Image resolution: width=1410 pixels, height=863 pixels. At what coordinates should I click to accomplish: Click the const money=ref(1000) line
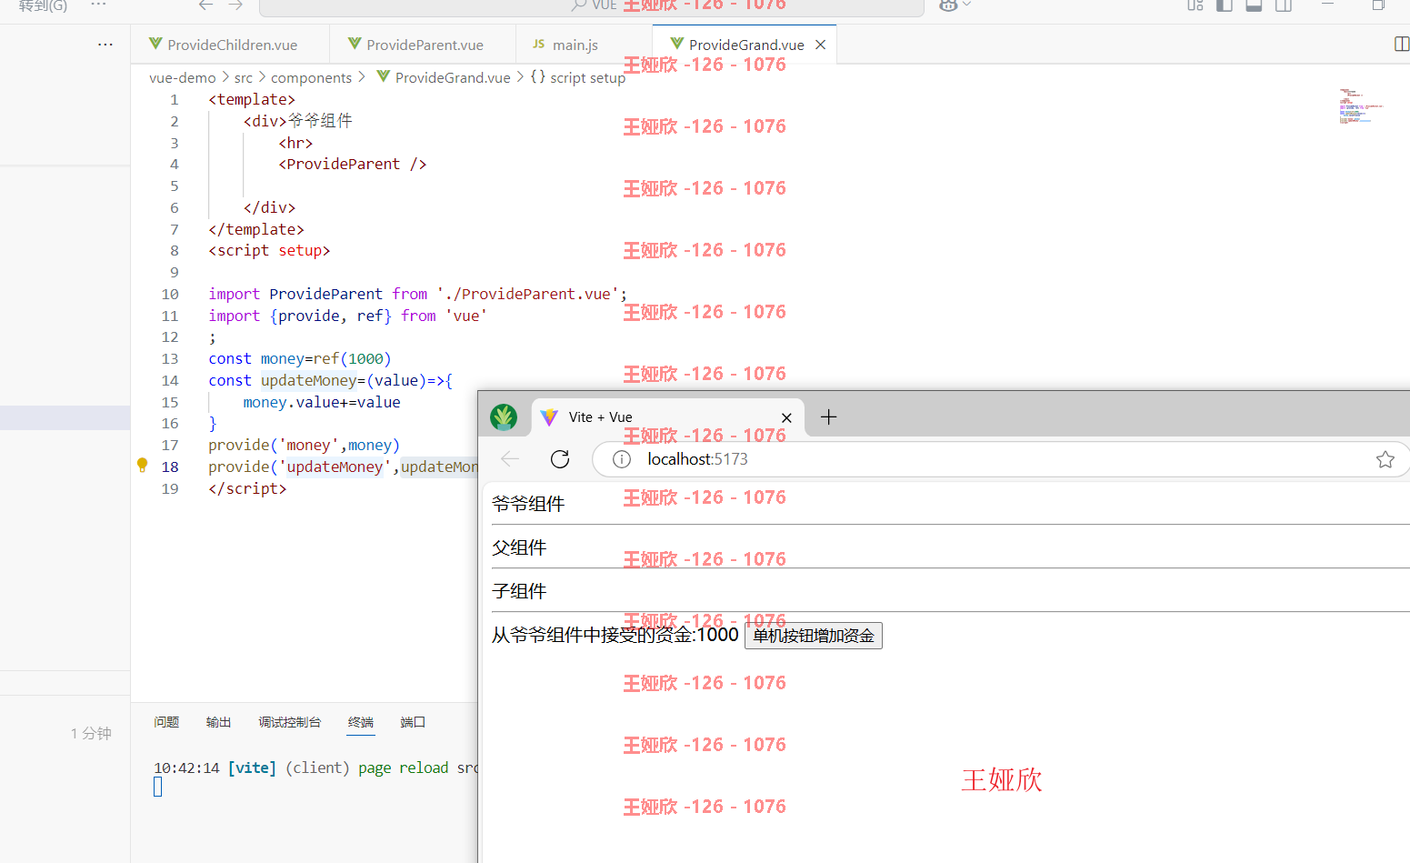click(300, 358)
